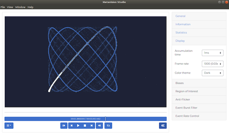Click the event display viewport
The width and height of the screenshot is (229, 135).
[86, 62]
